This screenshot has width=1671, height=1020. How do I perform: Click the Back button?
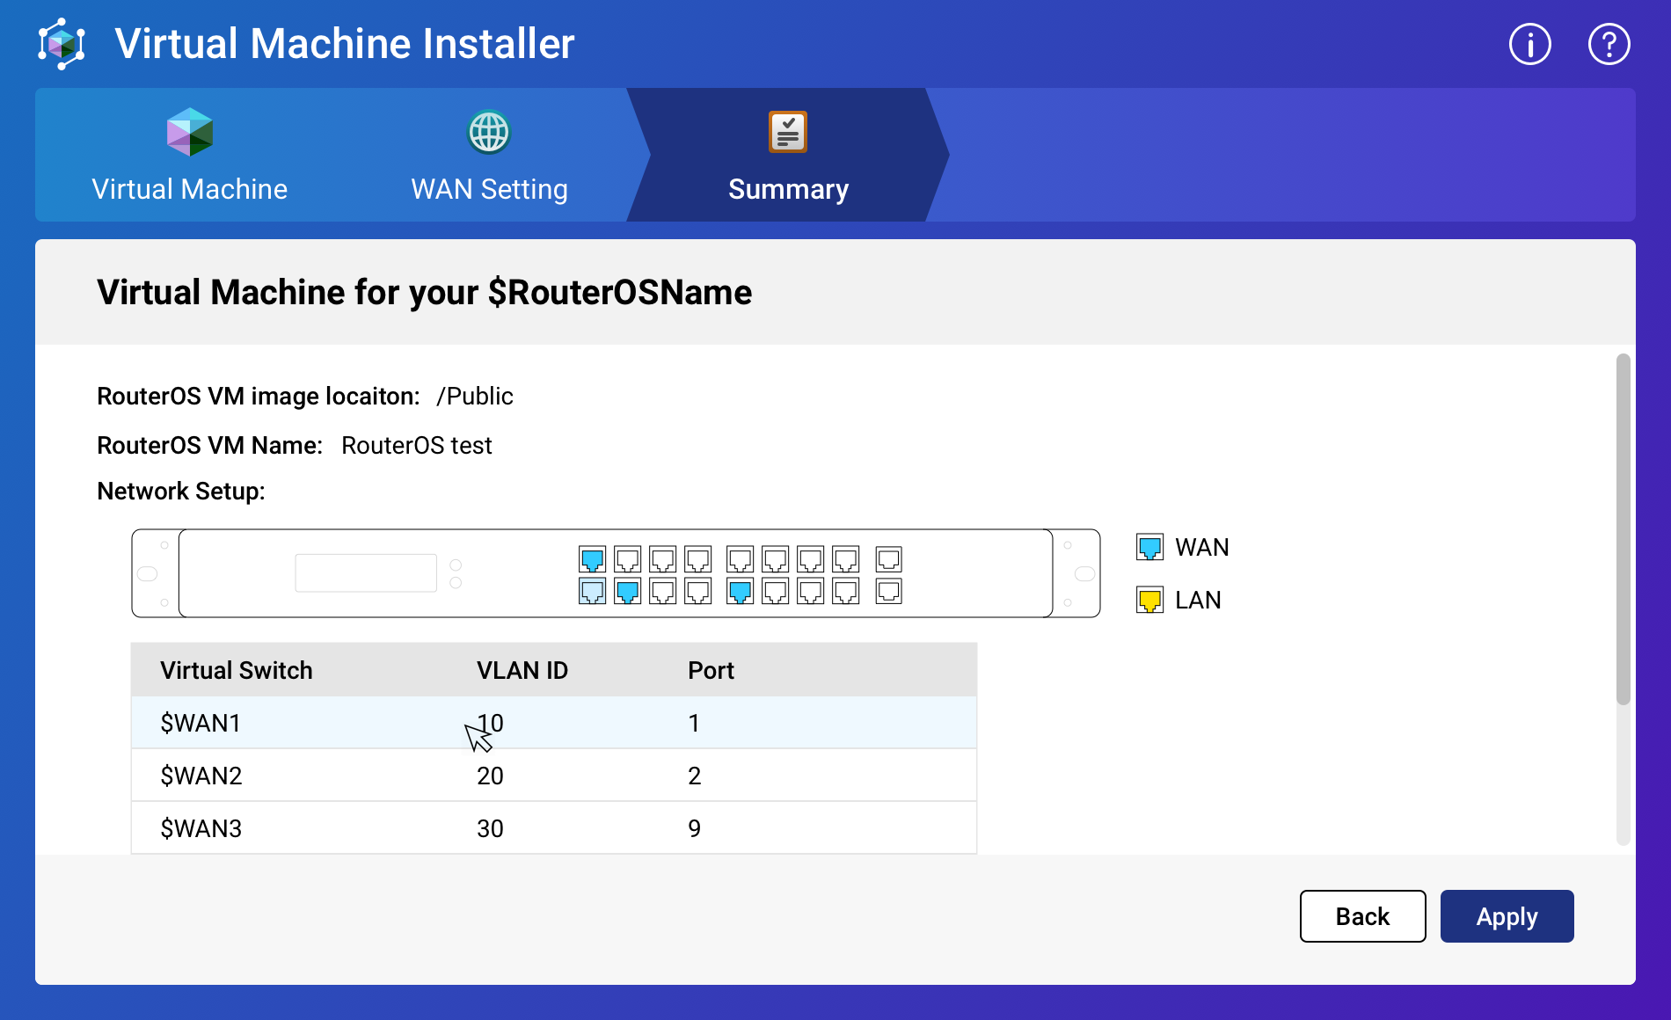(1363, 916)
